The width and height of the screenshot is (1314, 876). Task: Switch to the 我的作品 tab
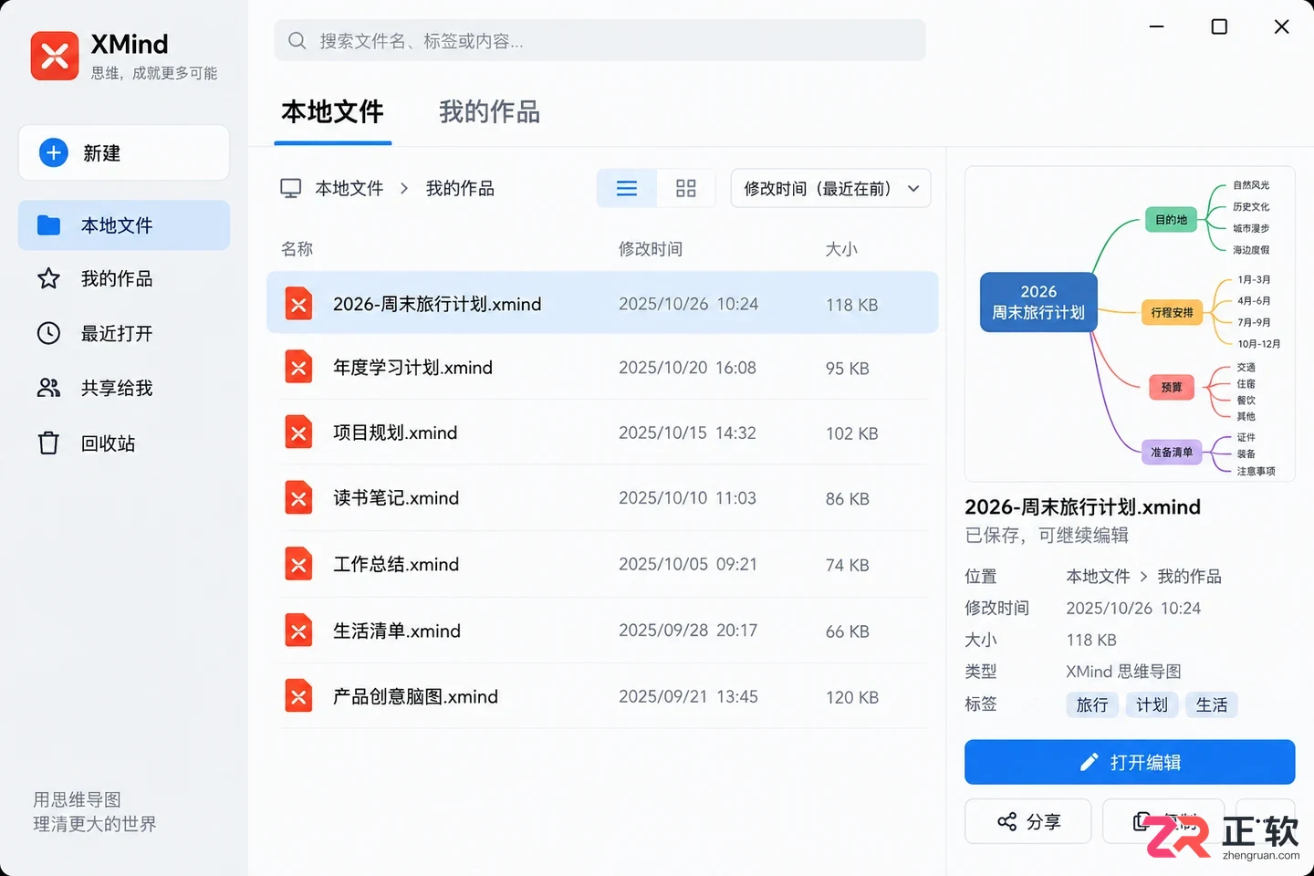(489, 112)
